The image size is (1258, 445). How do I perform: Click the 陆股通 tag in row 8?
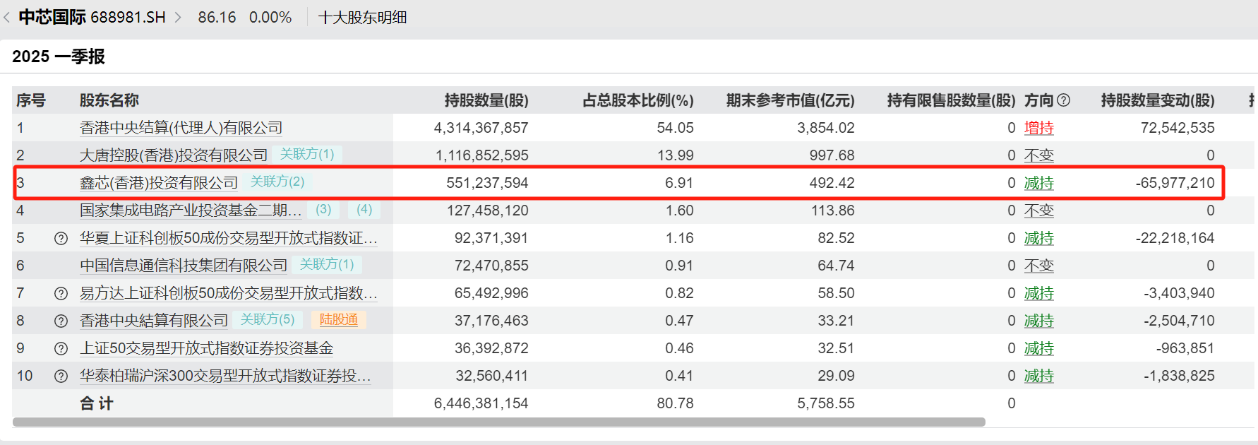point(339,319)
